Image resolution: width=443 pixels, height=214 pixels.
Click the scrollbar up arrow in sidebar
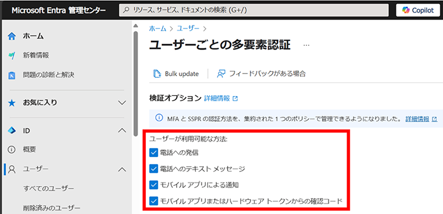[x=136, y=26]
